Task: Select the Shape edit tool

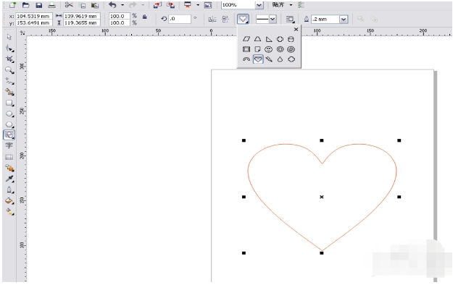Action: point(9,48)
